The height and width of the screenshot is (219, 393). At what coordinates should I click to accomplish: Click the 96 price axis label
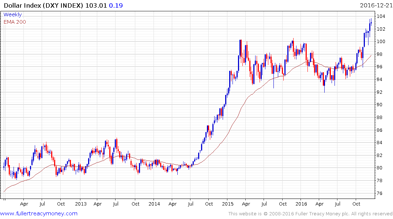pyautogui.click(x=379, y=67)
